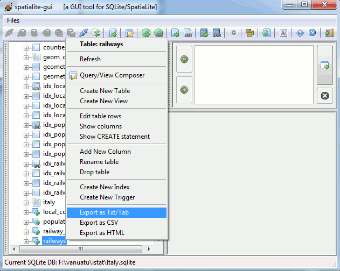340x271 pixels.
Task: Select Edit table rows
Action: (x=117, y=116)
